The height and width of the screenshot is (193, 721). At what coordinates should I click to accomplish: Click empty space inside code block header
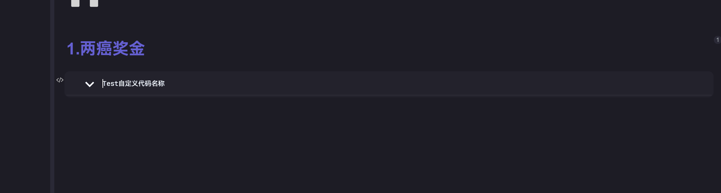(407, 83)
